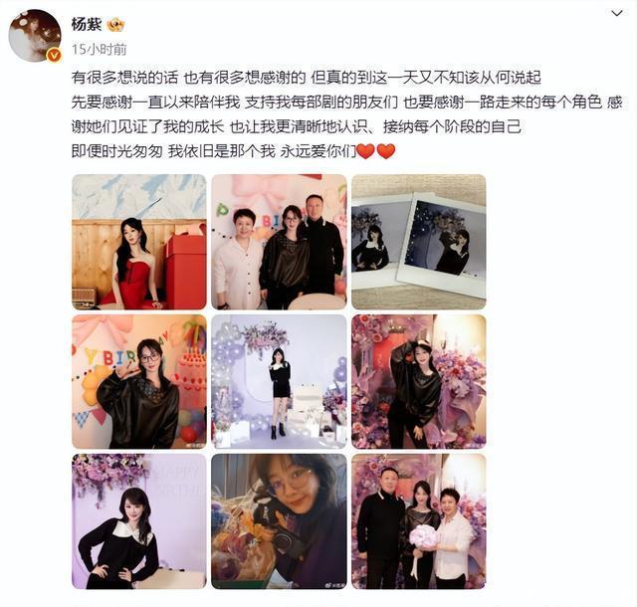Open the 杨紫 username link
637x607 pixels.
coord(87,24)
